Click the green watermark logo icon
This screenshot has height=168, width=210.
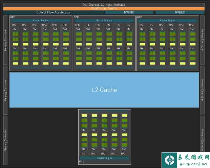tap(170, 160)
